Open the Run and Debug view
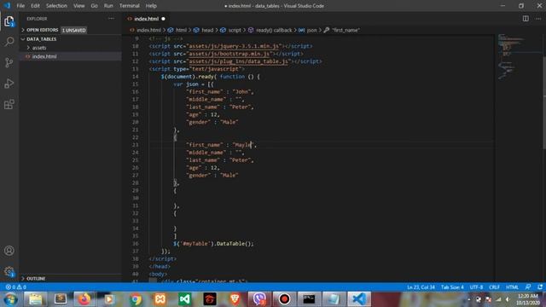546x307 pixels. click(x=9, y=84)
